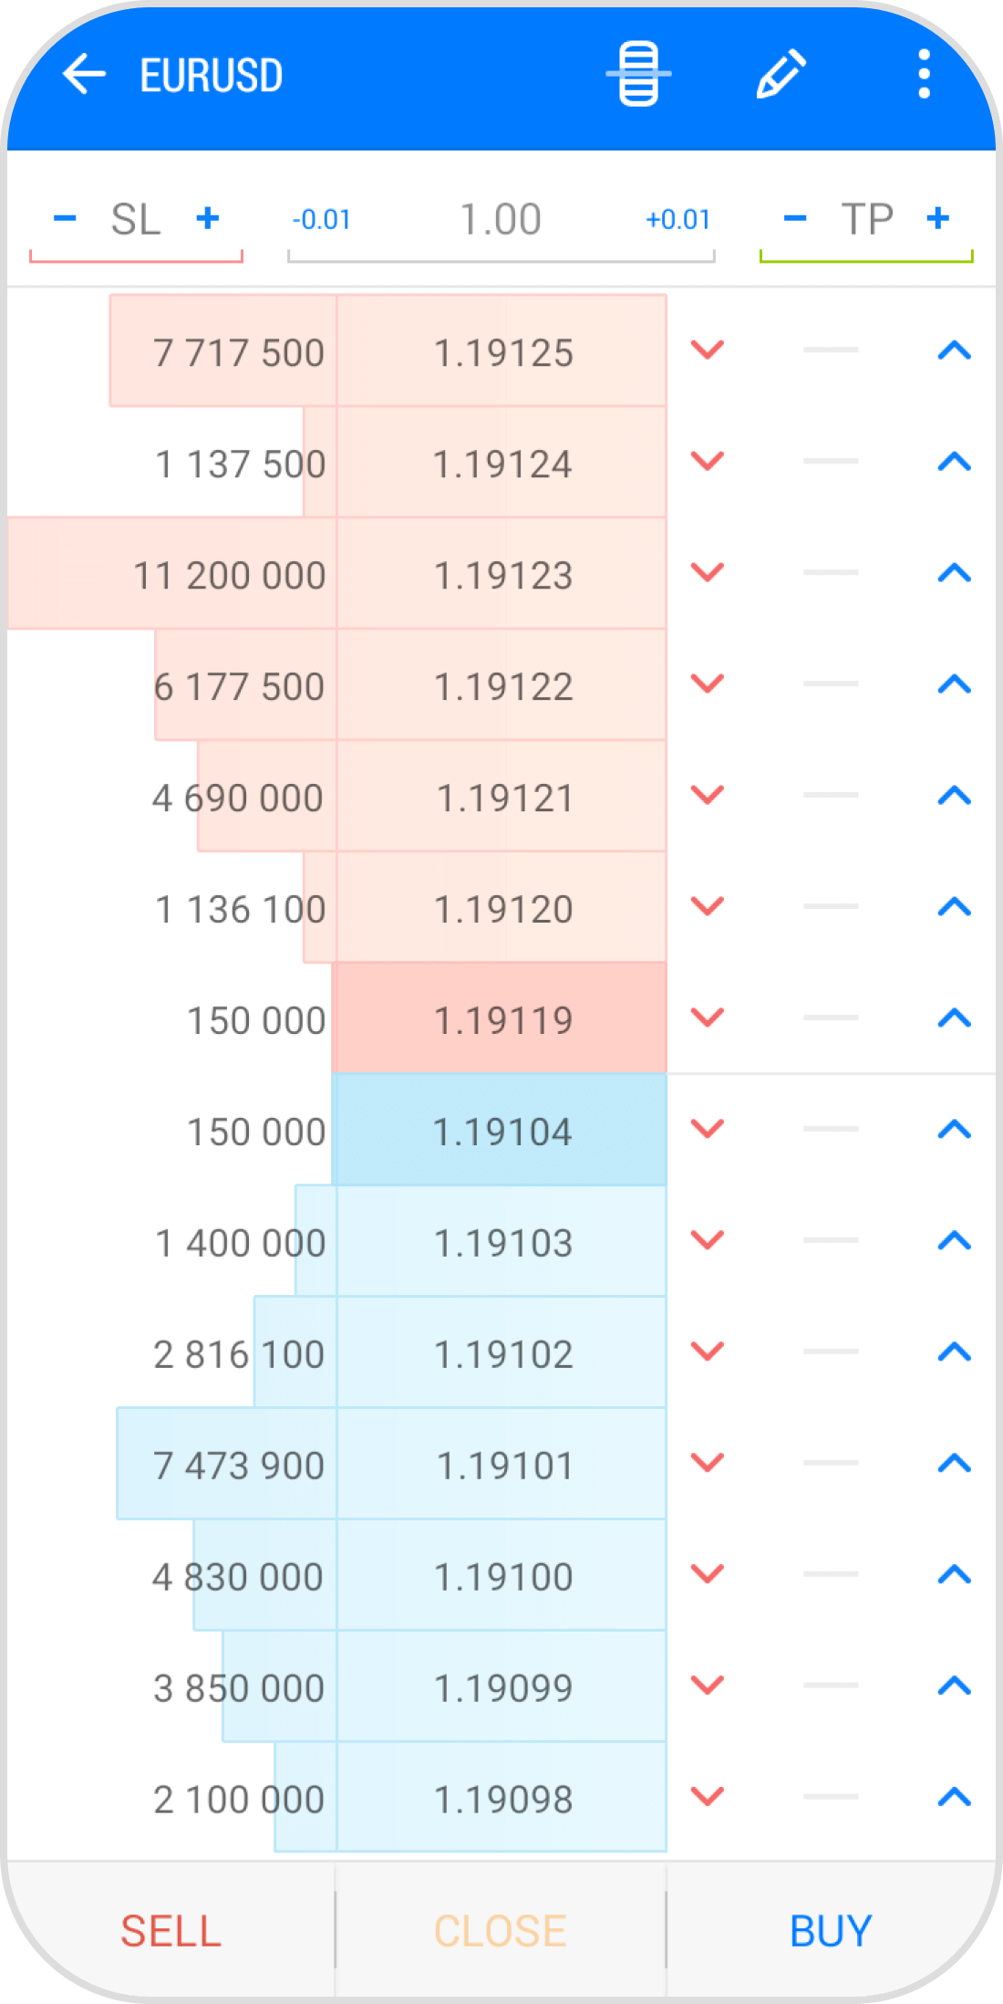Open the three-dot overflow menu
Image resolution: width=1003 pixels, height=2004 pixels.
[x=924, y=74]
